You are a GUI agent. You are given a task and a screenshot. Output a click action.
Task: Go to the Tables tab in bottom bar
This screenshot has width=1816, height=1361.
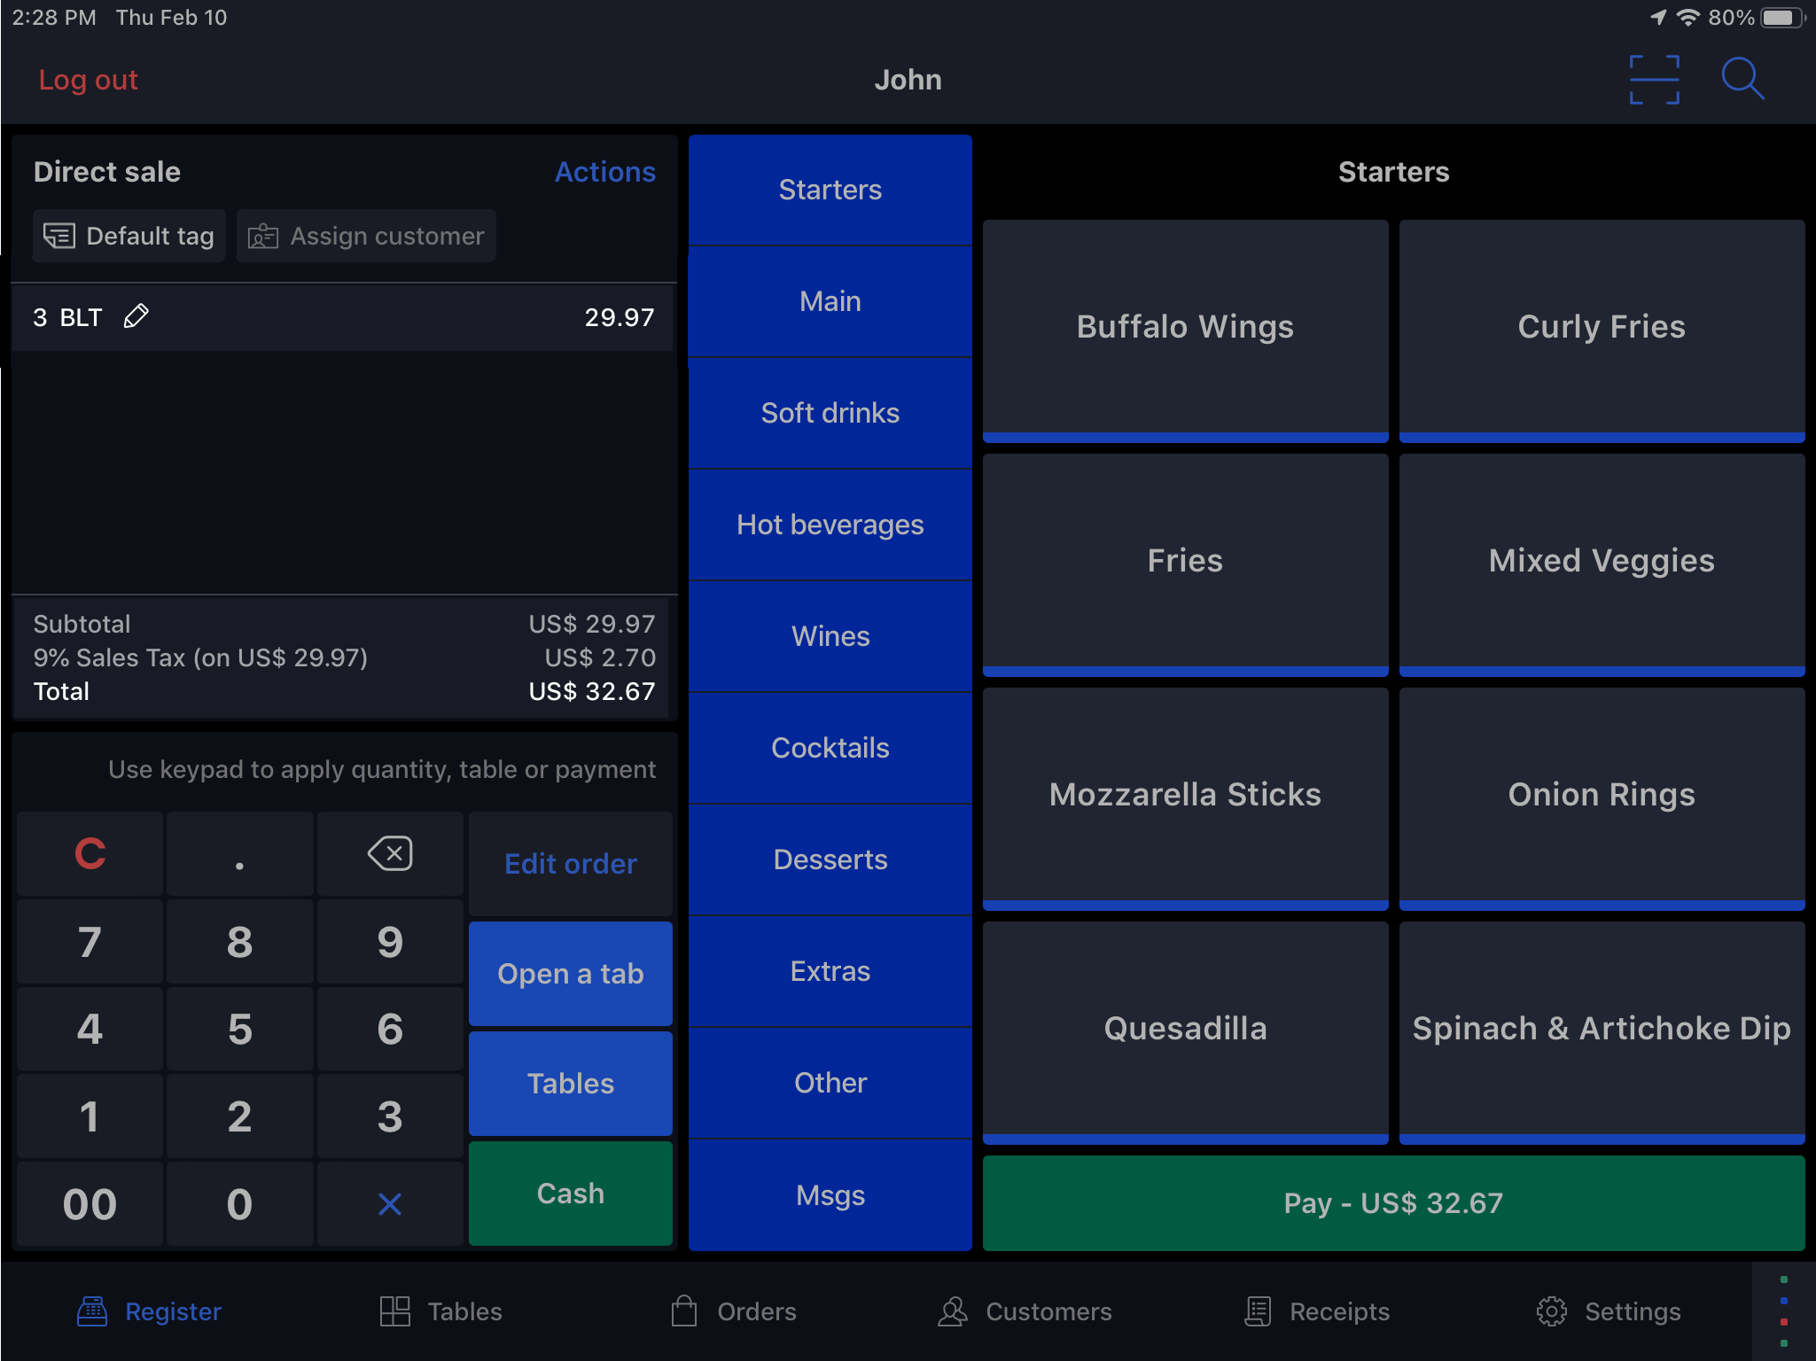[x=440, y=1311]
